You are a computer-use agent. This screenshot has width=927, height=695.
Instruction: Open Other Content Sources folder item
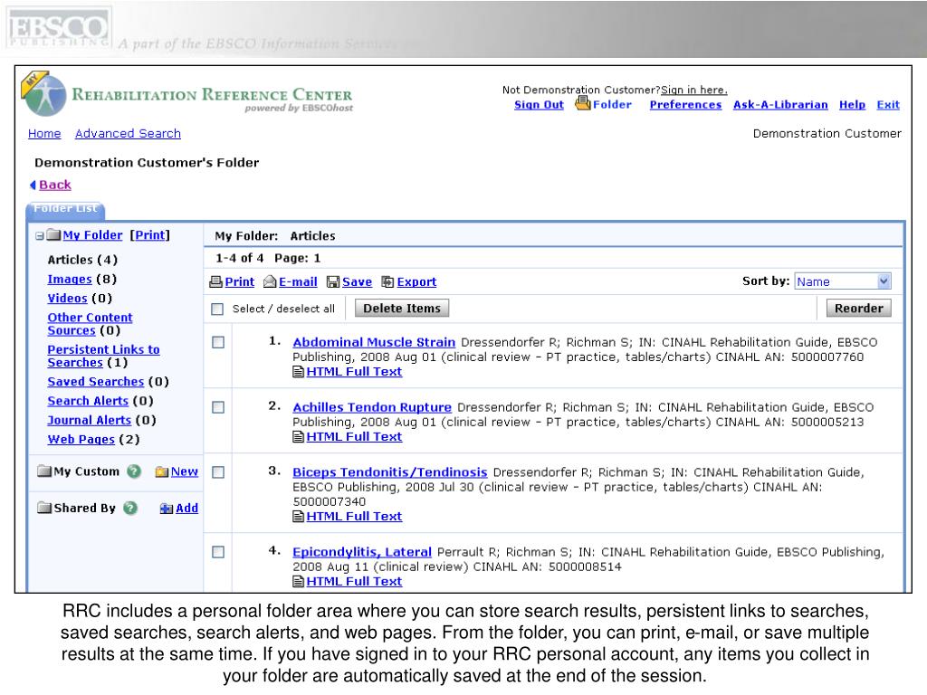point(90,324)
